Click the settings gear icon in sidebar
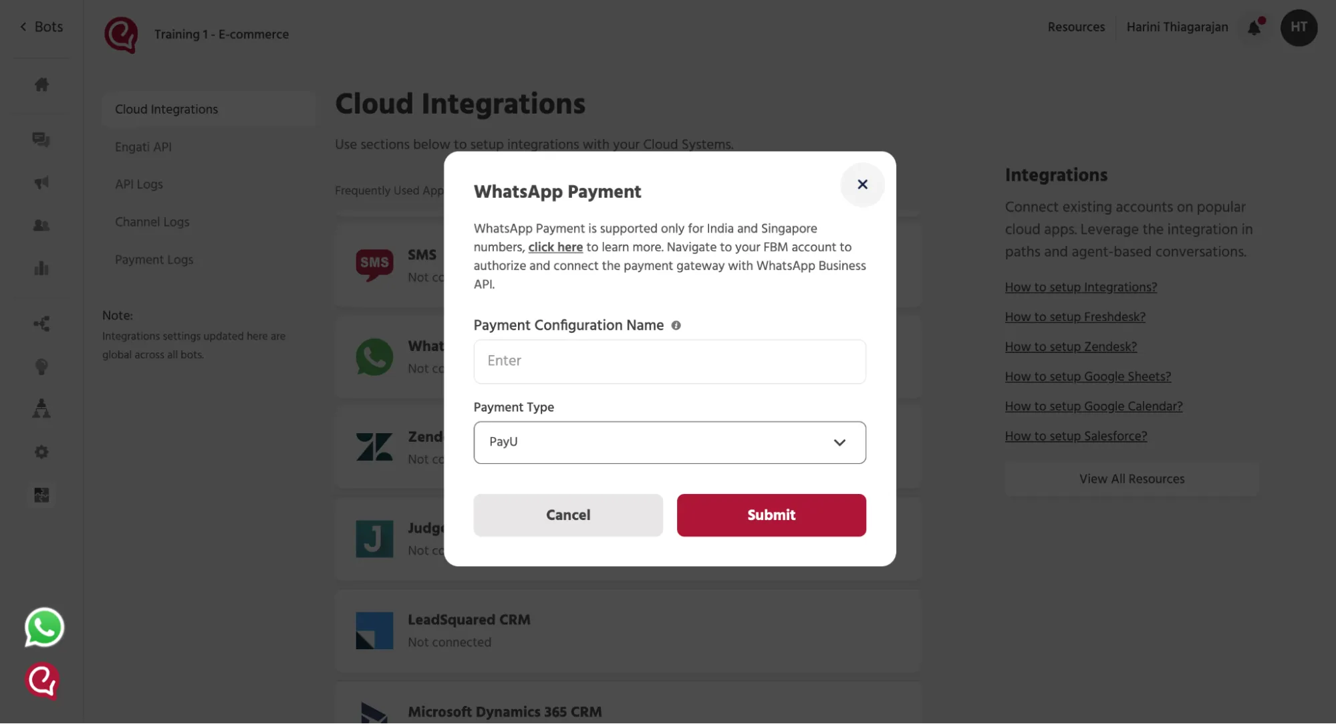This screenshot has height=724, width=1336. point(41,452)
